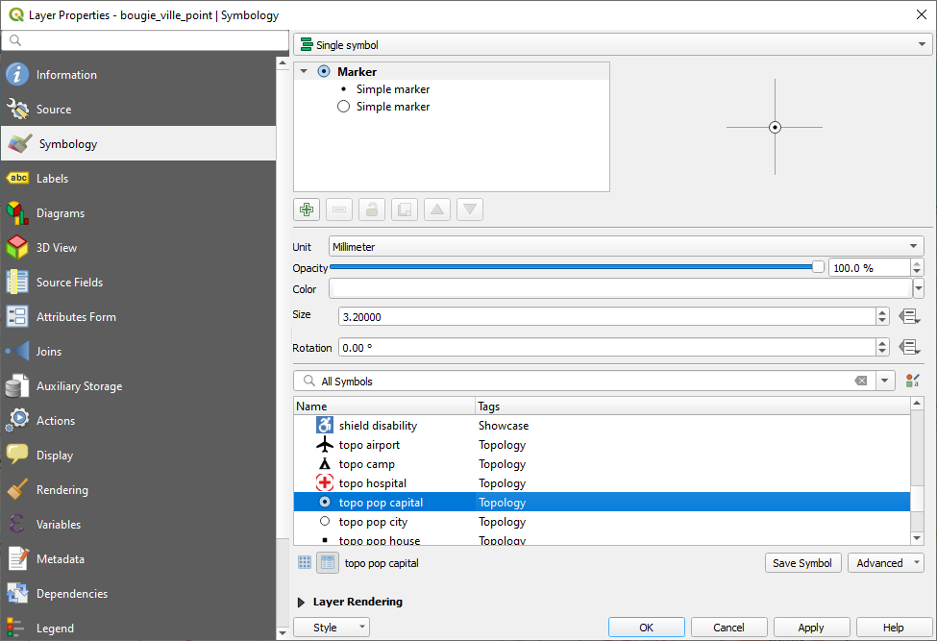Switch to the Source Fields tab
Viewport: 937px width, 641px height.
pyautogui.click(x=69, y=283)
